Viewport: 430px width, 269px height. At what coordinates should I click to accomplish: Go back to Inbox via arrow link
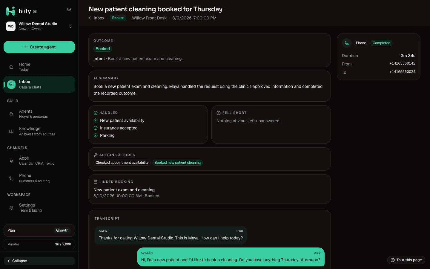tap(96, 18)
